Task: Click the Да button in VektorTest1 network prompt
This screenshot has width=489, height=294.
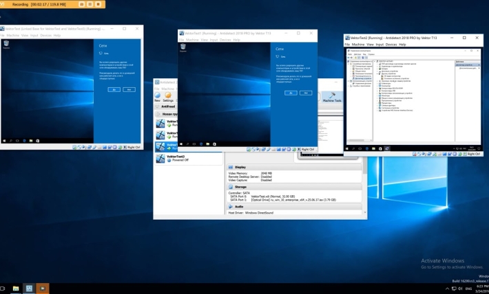Action: point(291,93)
